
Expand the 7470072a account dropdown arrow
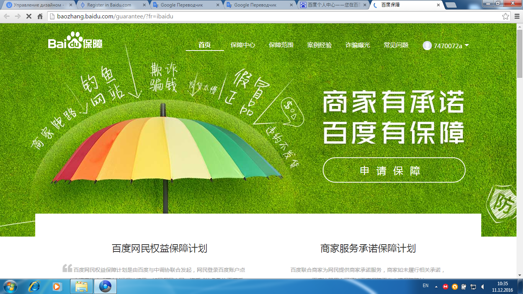click(x=467, y=46)
